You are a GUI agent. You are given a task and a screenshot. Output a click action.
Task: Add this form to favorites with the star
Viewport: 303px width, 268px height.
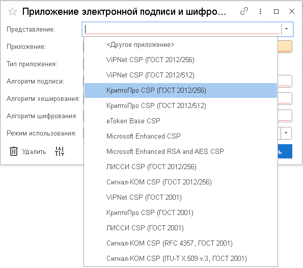click(x=13, y=12)
